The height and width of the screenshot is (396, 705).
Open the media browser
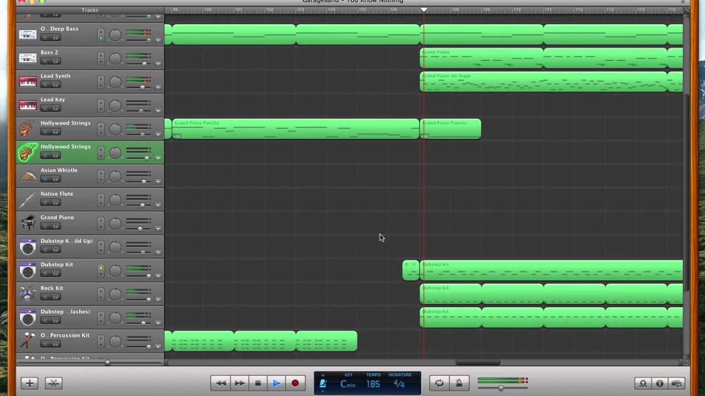click(676, 383)
